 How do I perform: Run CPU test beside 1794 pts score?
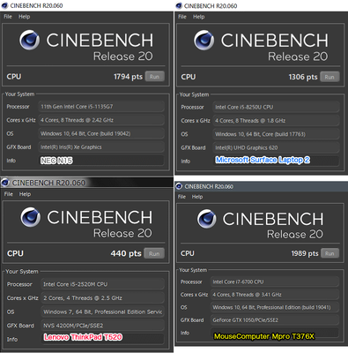point(154,77)
